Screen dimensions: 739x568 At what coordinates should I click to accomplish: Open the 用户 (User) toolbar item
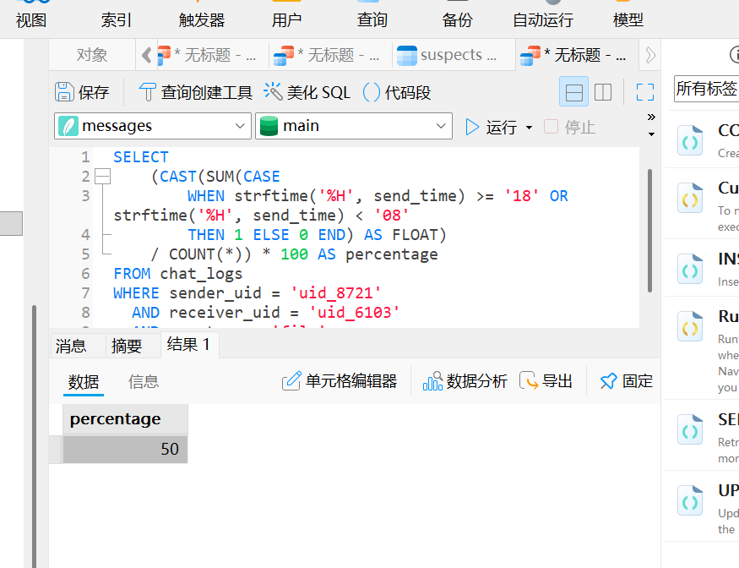coord(286,19)
